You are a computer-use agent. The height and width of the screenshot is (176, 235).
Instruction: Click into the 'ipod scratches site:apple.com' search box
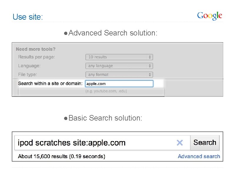coord(94,143)
